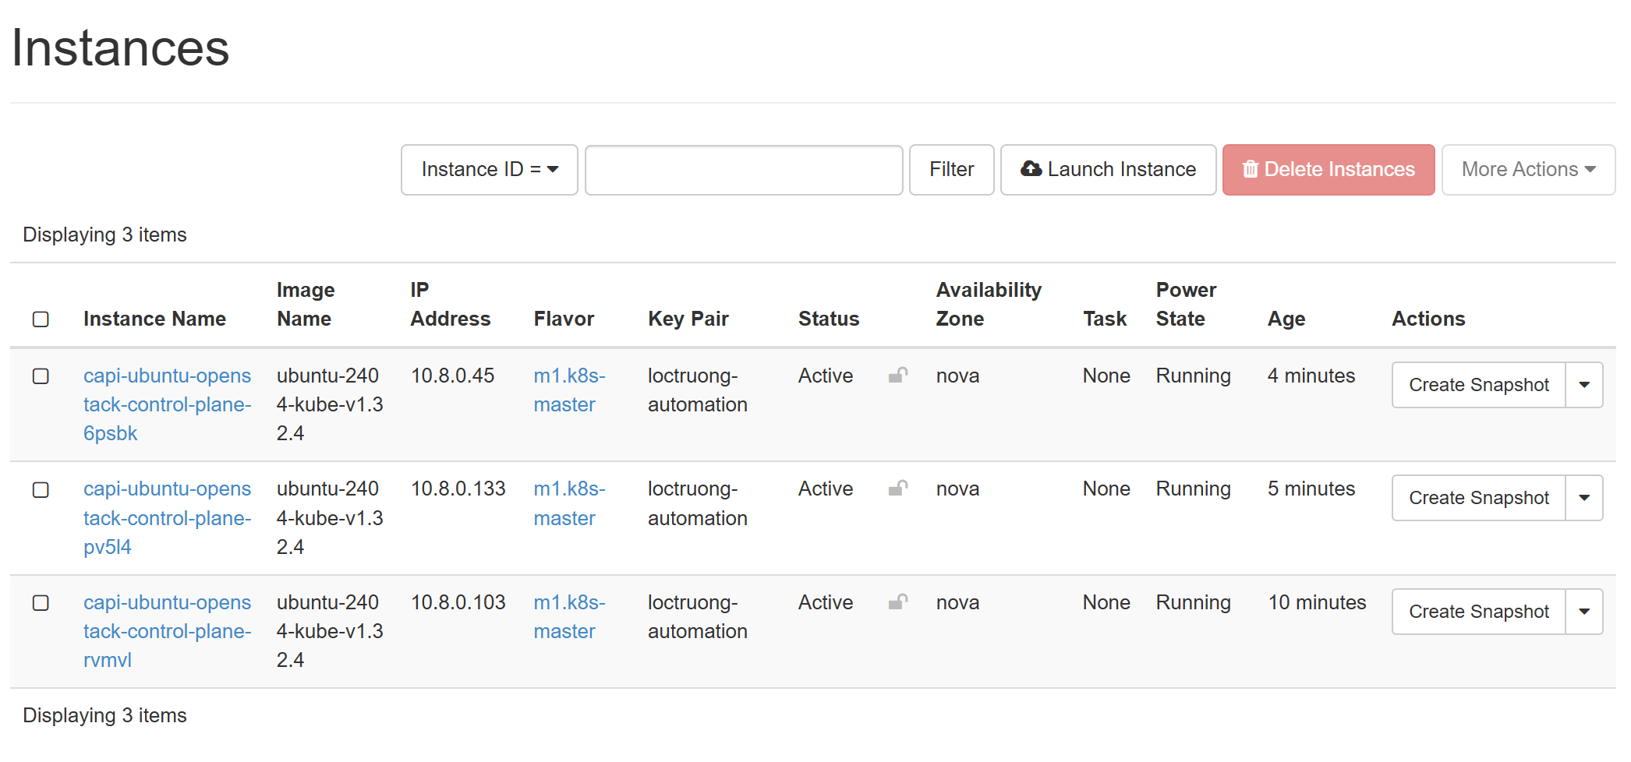Select the checkbox for control-plane-pv5l4 instance
The image size is (1631, 762).
[x=41, y=490]
